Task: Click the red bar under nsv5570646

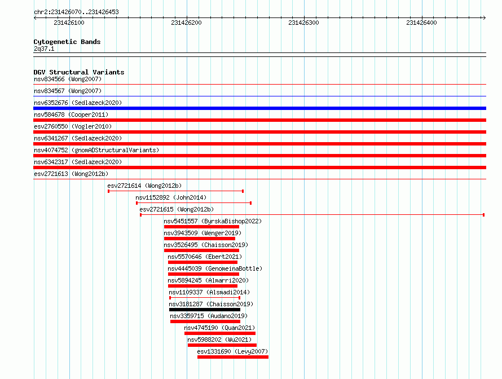Action: 202,262
